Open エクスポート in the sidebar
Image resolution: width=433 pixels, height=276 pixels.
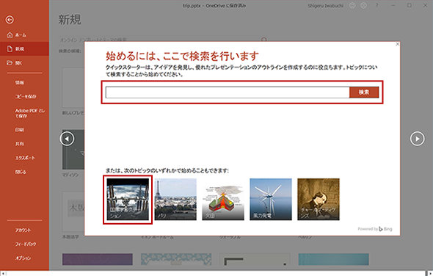[24, 158]
